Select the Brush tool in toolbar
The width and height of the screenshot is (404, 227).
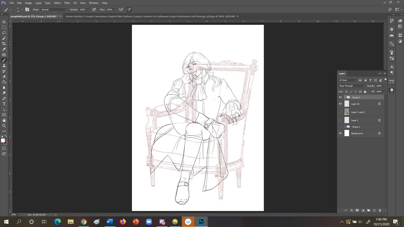(x=4, y=61)
